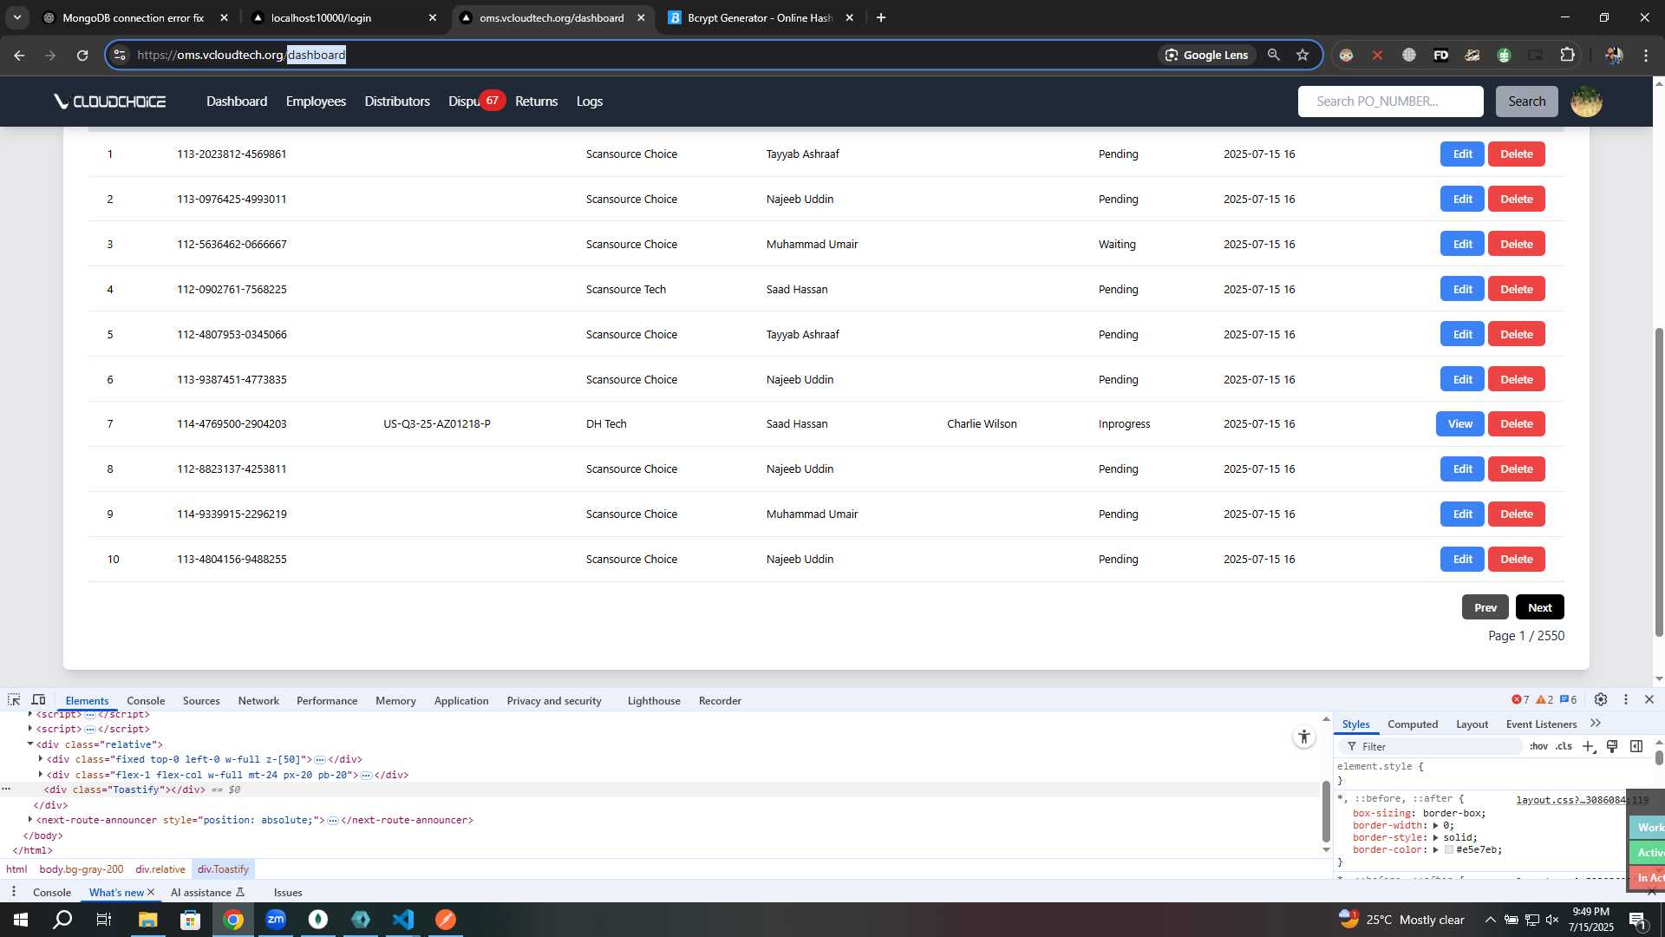Open a new browser tab with plus
Viewport: 1665px width, 937px height.
(881, 17)
